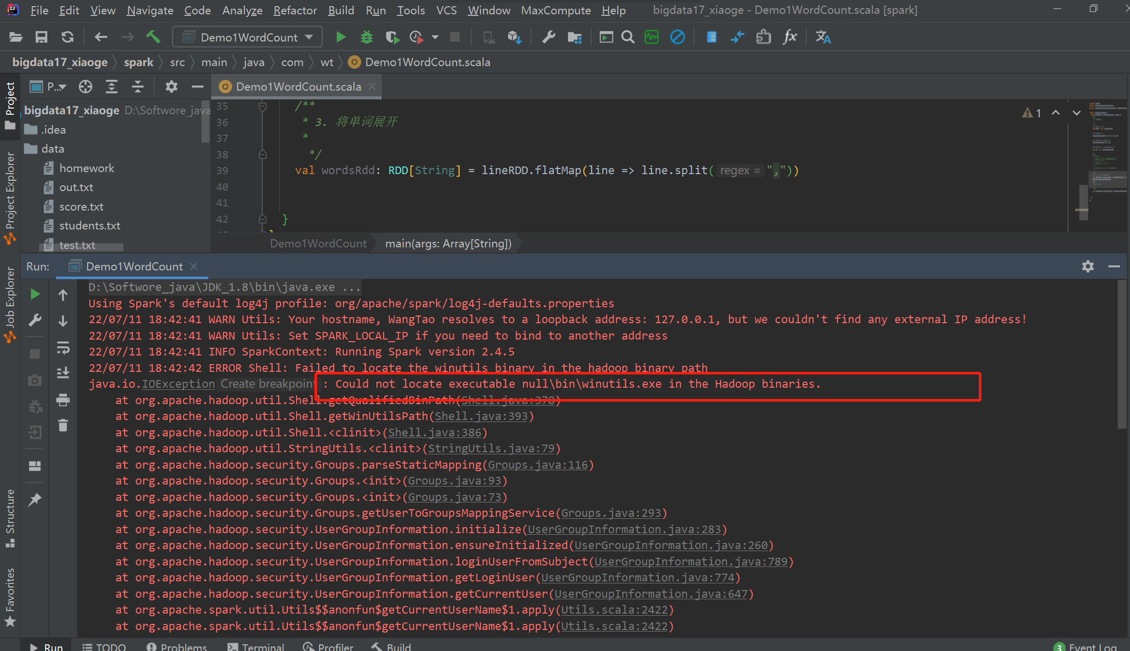Toggle soft-wrap in Run console
The height and width of the screenshot is (651, 1130).
pos(63,348)
